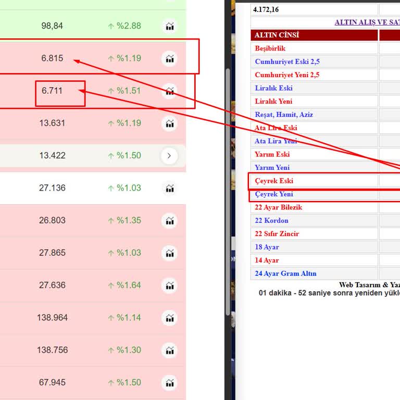Click the 13.631 price value

pyautogui.click(x=52, y=123)
